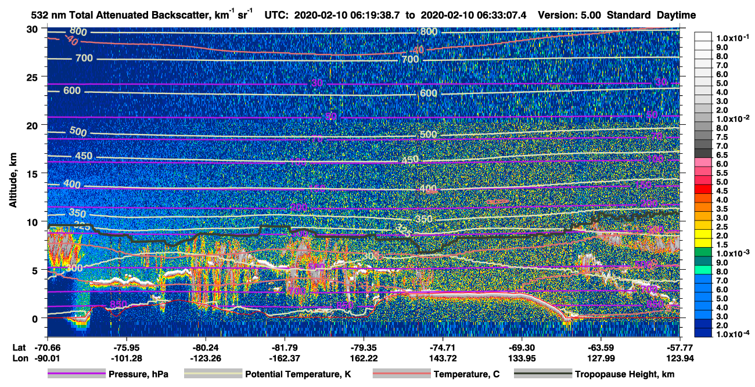Click the "Version: 5.00 Standard Daytime" text
This screenshot has height=387, width=755.
coord(617,15)
